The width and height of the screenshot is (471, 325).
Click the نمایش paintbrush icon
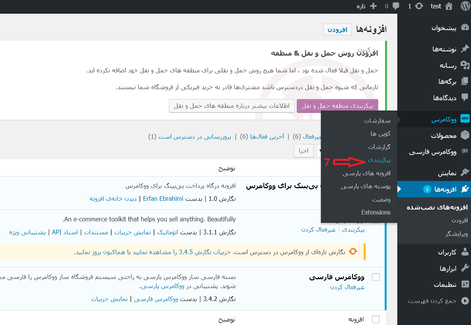(x=465, y=173)
